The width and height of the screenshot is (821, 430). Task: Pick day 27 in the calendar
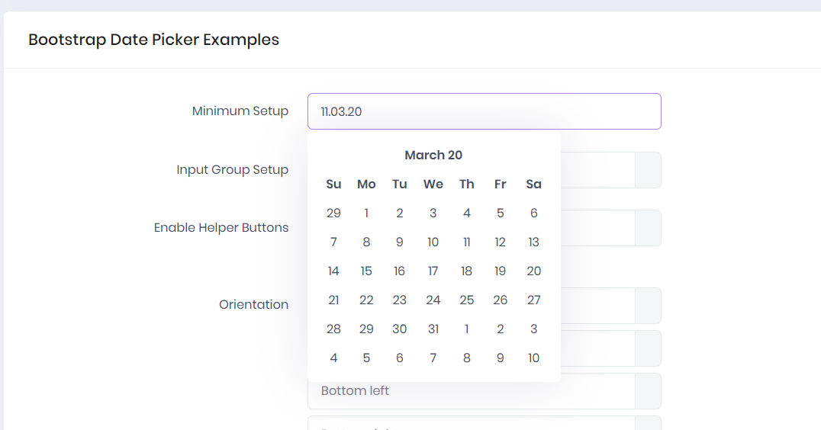pos(533,300)
